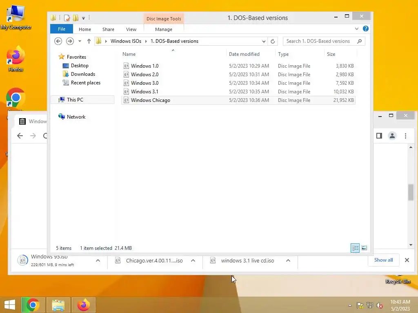Go back in the Chrome window
418x313 pixels.
pyautogui.click(x=20, y=136)
